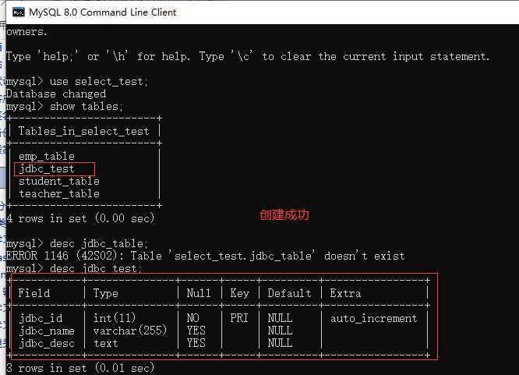Screen dimensions: 519x375
Task: Click the Field column header
Action: click(34, 293)
